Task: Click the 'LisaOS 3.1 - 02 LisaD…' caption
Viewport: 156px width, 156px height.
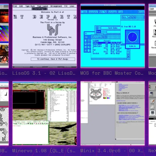Action: (44, 73)
